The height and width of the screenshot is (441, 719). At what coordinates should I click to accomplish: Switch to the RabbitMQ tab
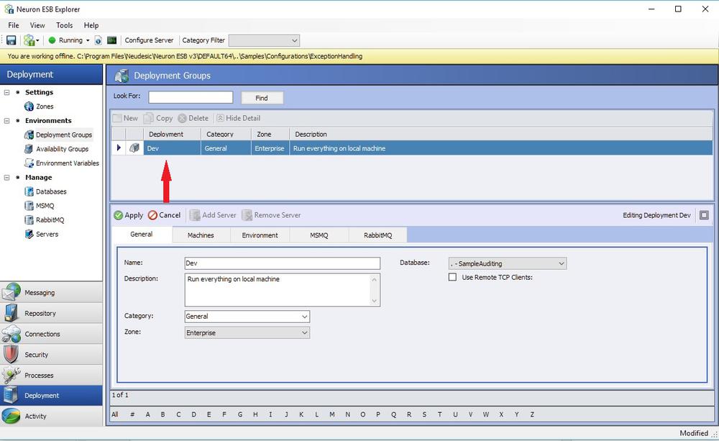[x=378, y=235]
